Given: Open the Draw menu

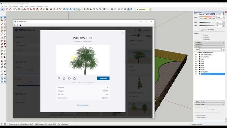Looking at the screenshot, I should 21,6.
